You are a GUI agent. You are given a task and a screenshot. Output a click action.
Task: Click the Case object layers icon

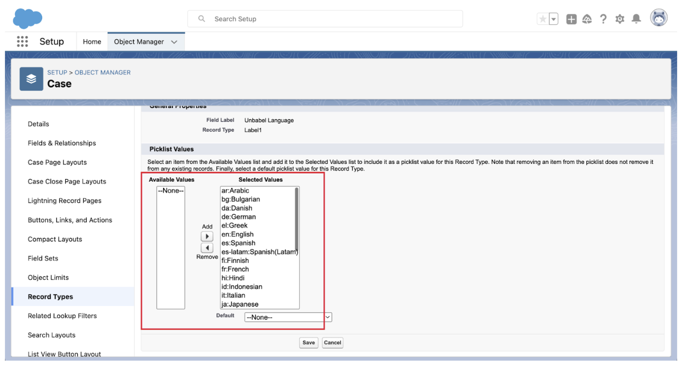tap(31, 79)
